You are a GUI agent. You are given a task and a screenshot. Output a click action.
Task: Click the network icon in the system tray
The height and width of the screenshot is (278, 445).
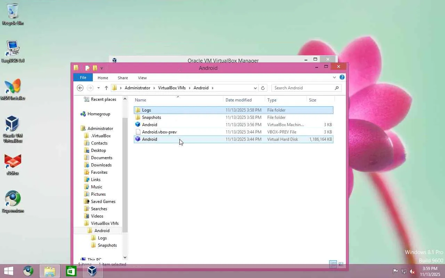[404, 271]
